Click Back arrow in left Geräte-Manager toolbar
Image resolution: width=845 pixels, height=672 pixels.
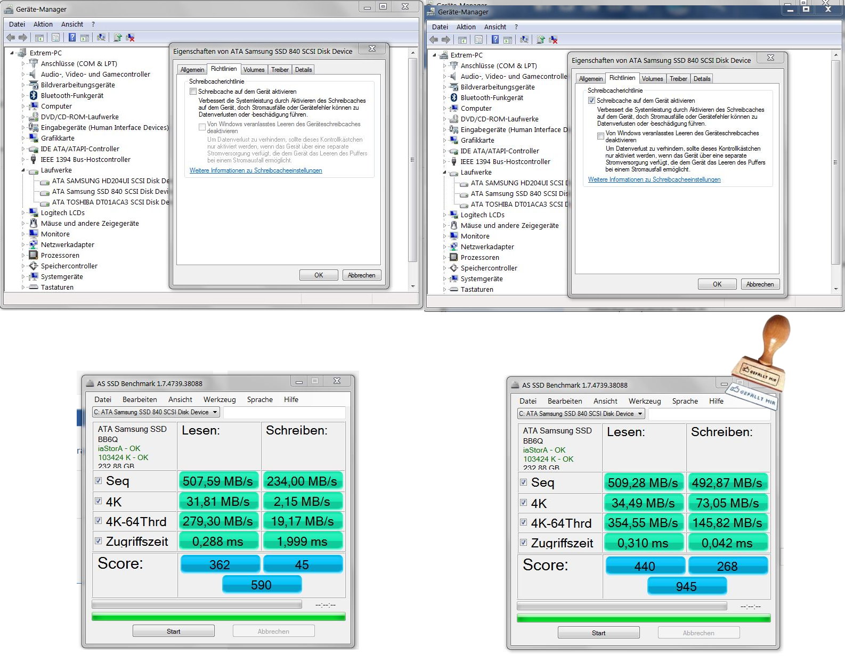click(x=11, y=38)
